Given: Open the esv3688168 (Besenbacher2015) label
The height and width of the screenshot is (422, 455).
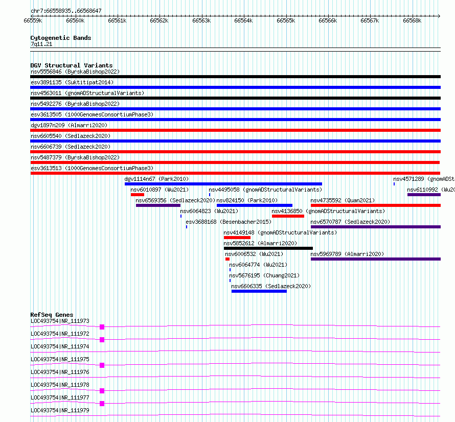Looking at the screenshot, I should coord(229,222).
